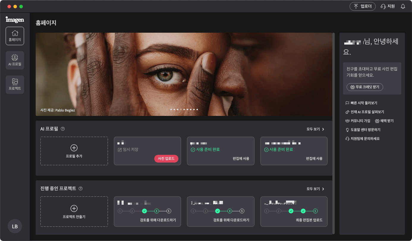Click the 무료 크레딧 받기 button
Screen dimensions: 412x241
pos(365,87)
